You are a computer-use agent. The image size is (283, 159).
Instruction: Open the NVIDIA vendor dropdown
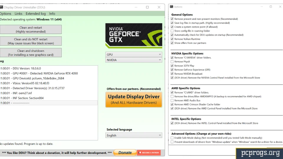[134, 60]
